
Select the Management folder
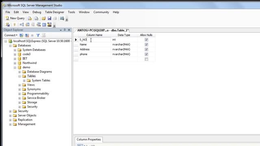26,124
